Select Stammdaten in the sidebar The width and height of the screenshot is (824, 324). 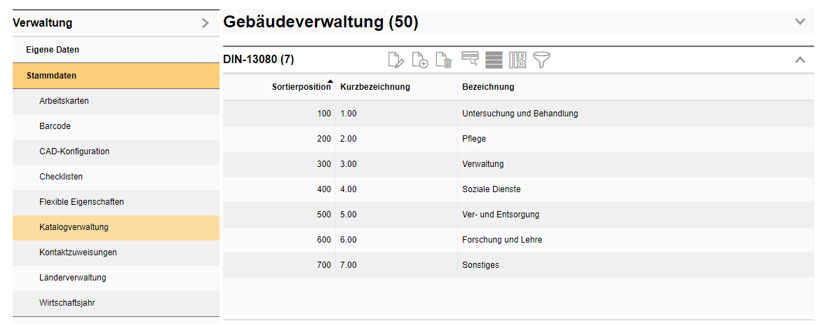(x=51, y=76)
